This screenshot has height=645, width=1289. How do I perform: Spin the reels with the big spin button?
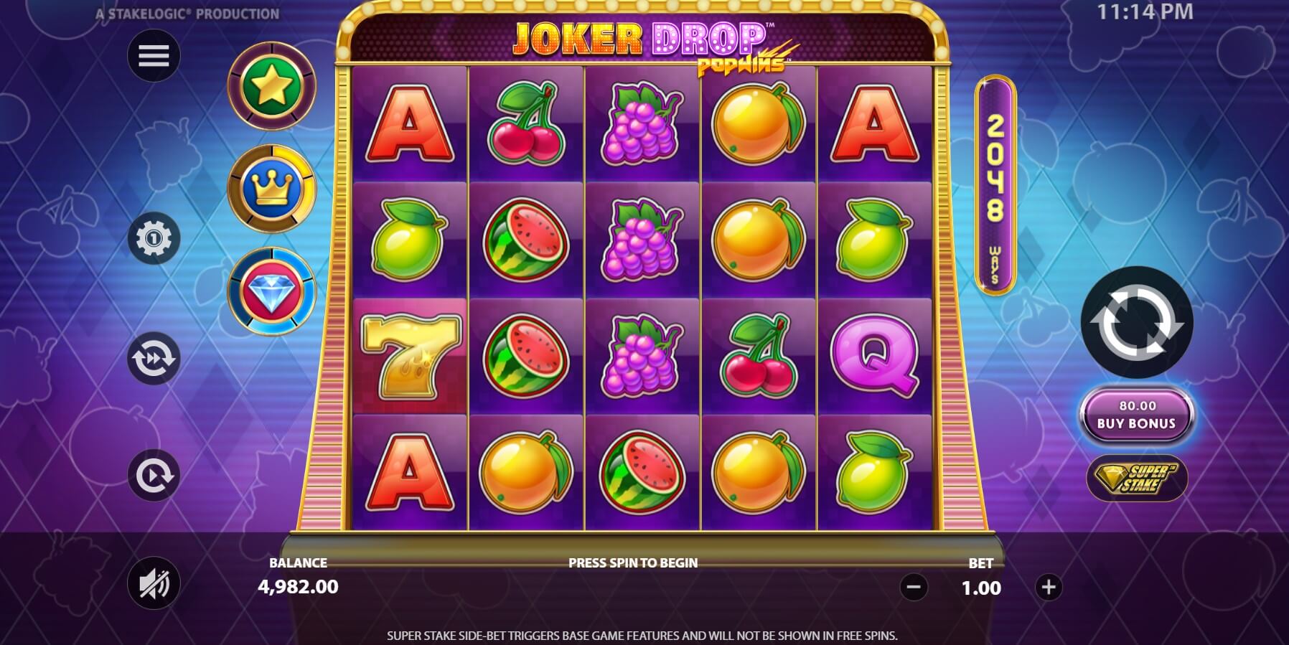click(x=1137, y=322)
